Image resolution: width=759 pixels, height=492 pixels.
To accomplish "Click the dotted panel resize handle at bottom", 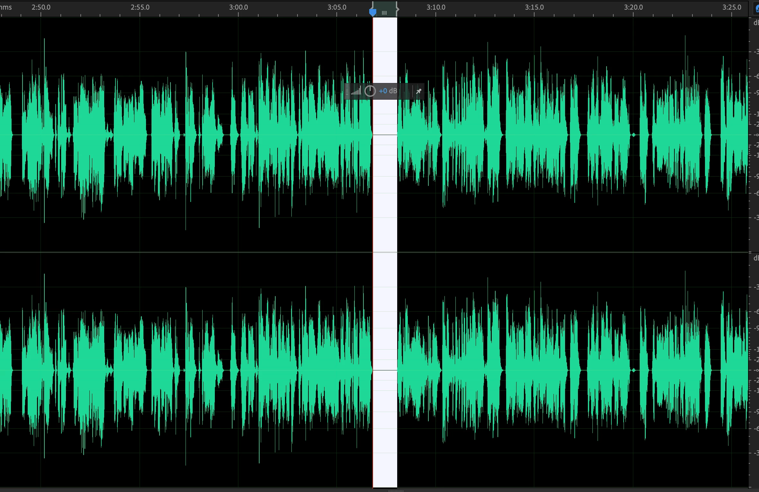I will 396,491.
